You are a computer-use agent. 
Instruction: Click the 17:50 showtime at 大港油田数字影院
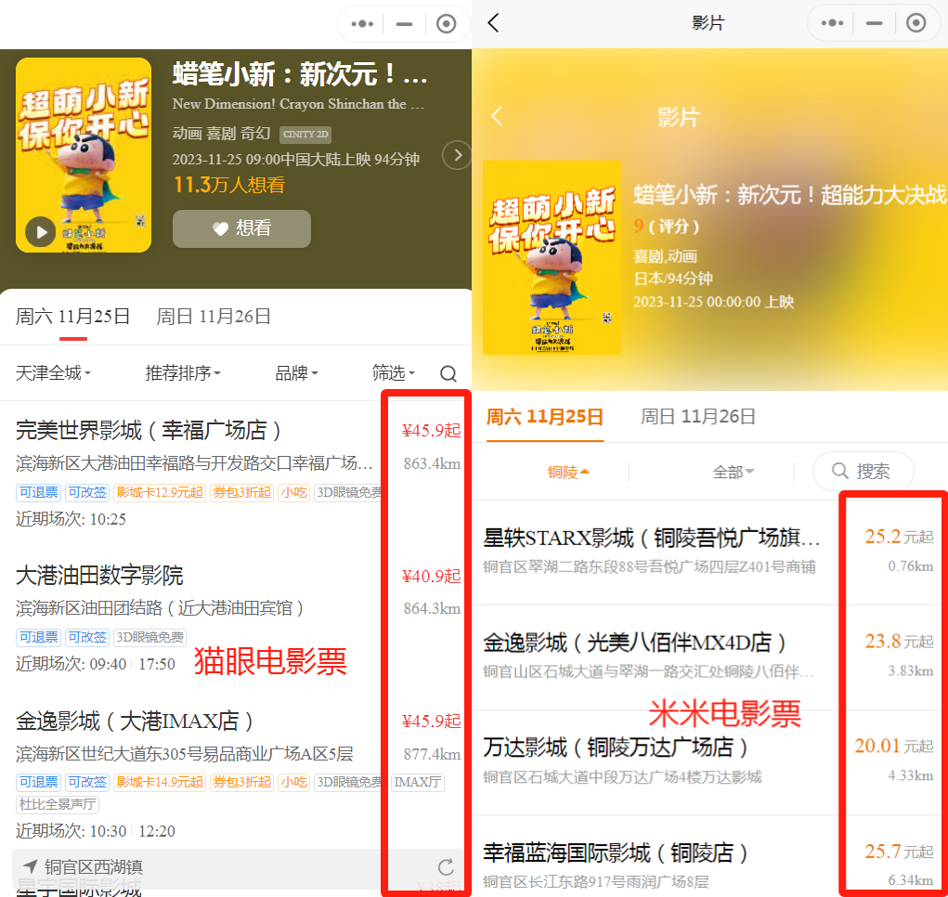(x=157, y=664)
